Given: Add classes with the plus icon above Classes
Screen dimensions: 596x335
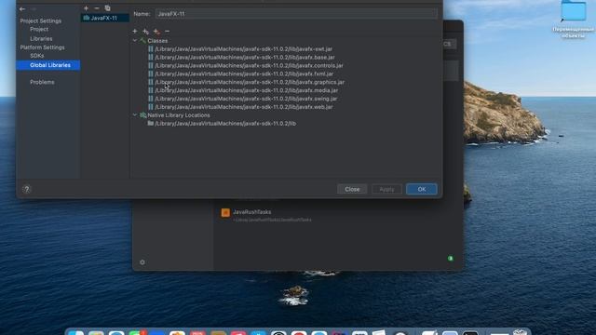Looking at the screenshot, I should pyautogui.click(x=135, y=31).
